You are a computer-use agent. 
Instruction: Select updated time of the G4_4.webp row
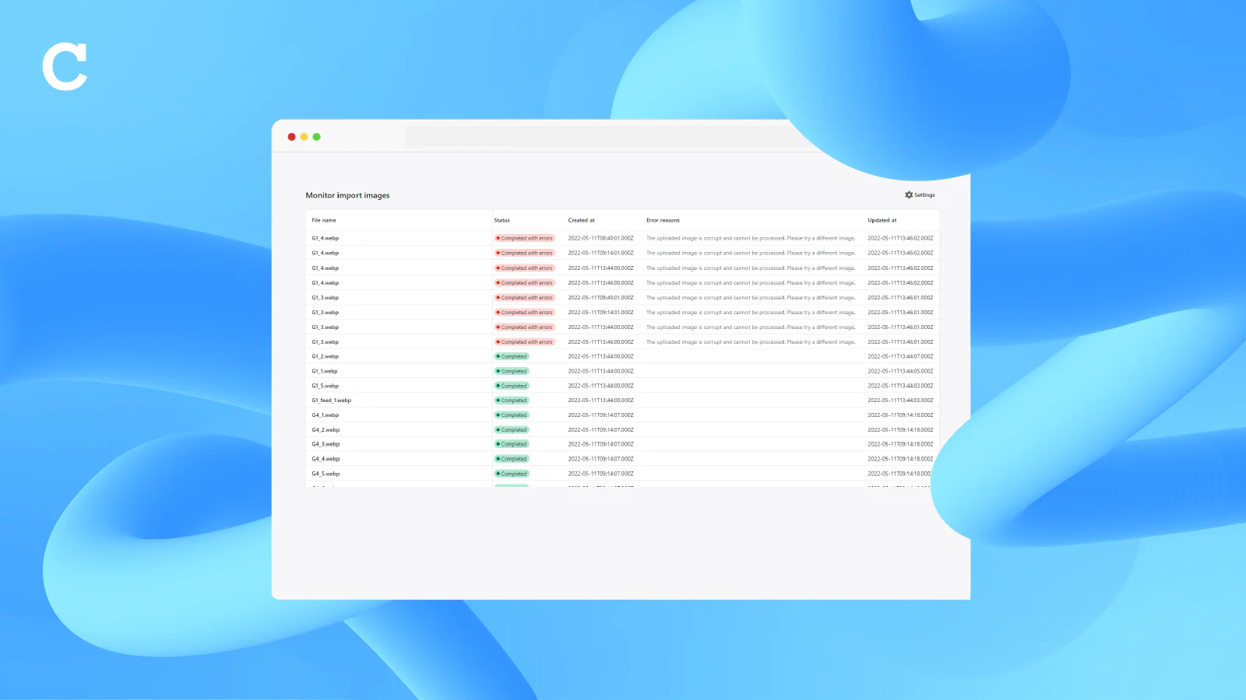(900, 459)
